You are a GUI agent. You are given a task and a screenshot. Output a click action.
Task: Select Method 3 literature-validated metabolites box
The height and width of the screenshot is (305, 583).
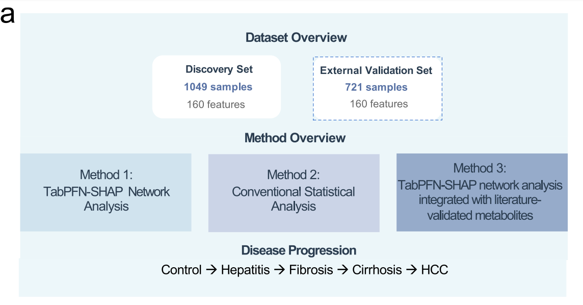tap(482, 192)
